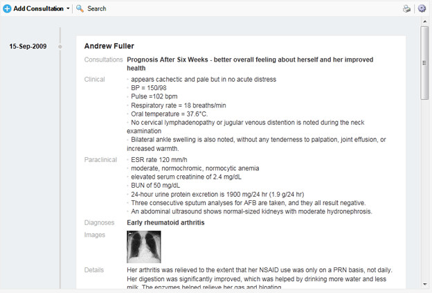Click the scroll up arrow
This screenshot has width=432, height=293.
424,21
